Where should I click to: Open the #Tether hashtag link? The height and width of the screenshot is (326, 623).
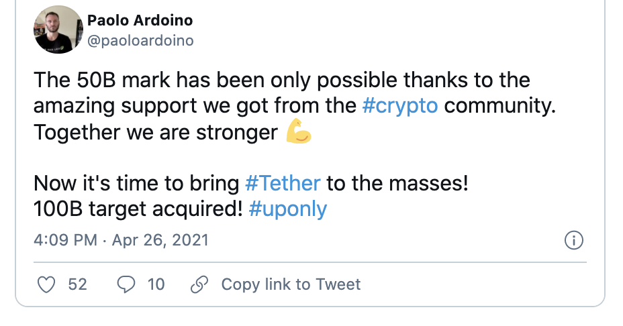coord(283,183)
